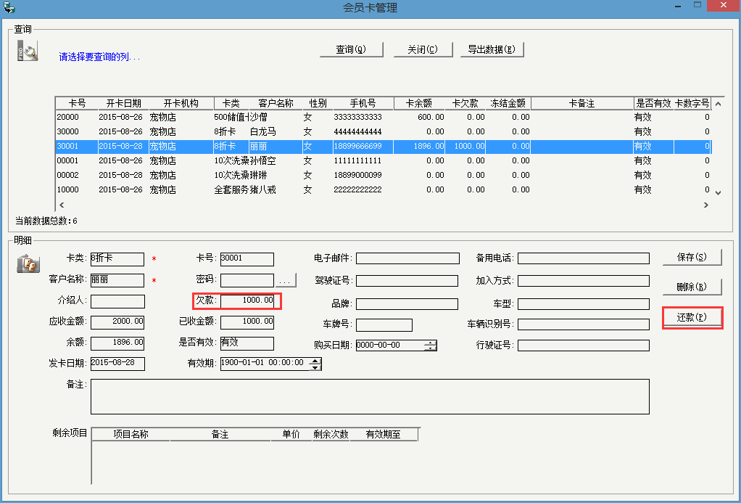741x503 pixels.
Task: Click the 卡类 column header
Action: pyautogui.click(x=231, y=103)
